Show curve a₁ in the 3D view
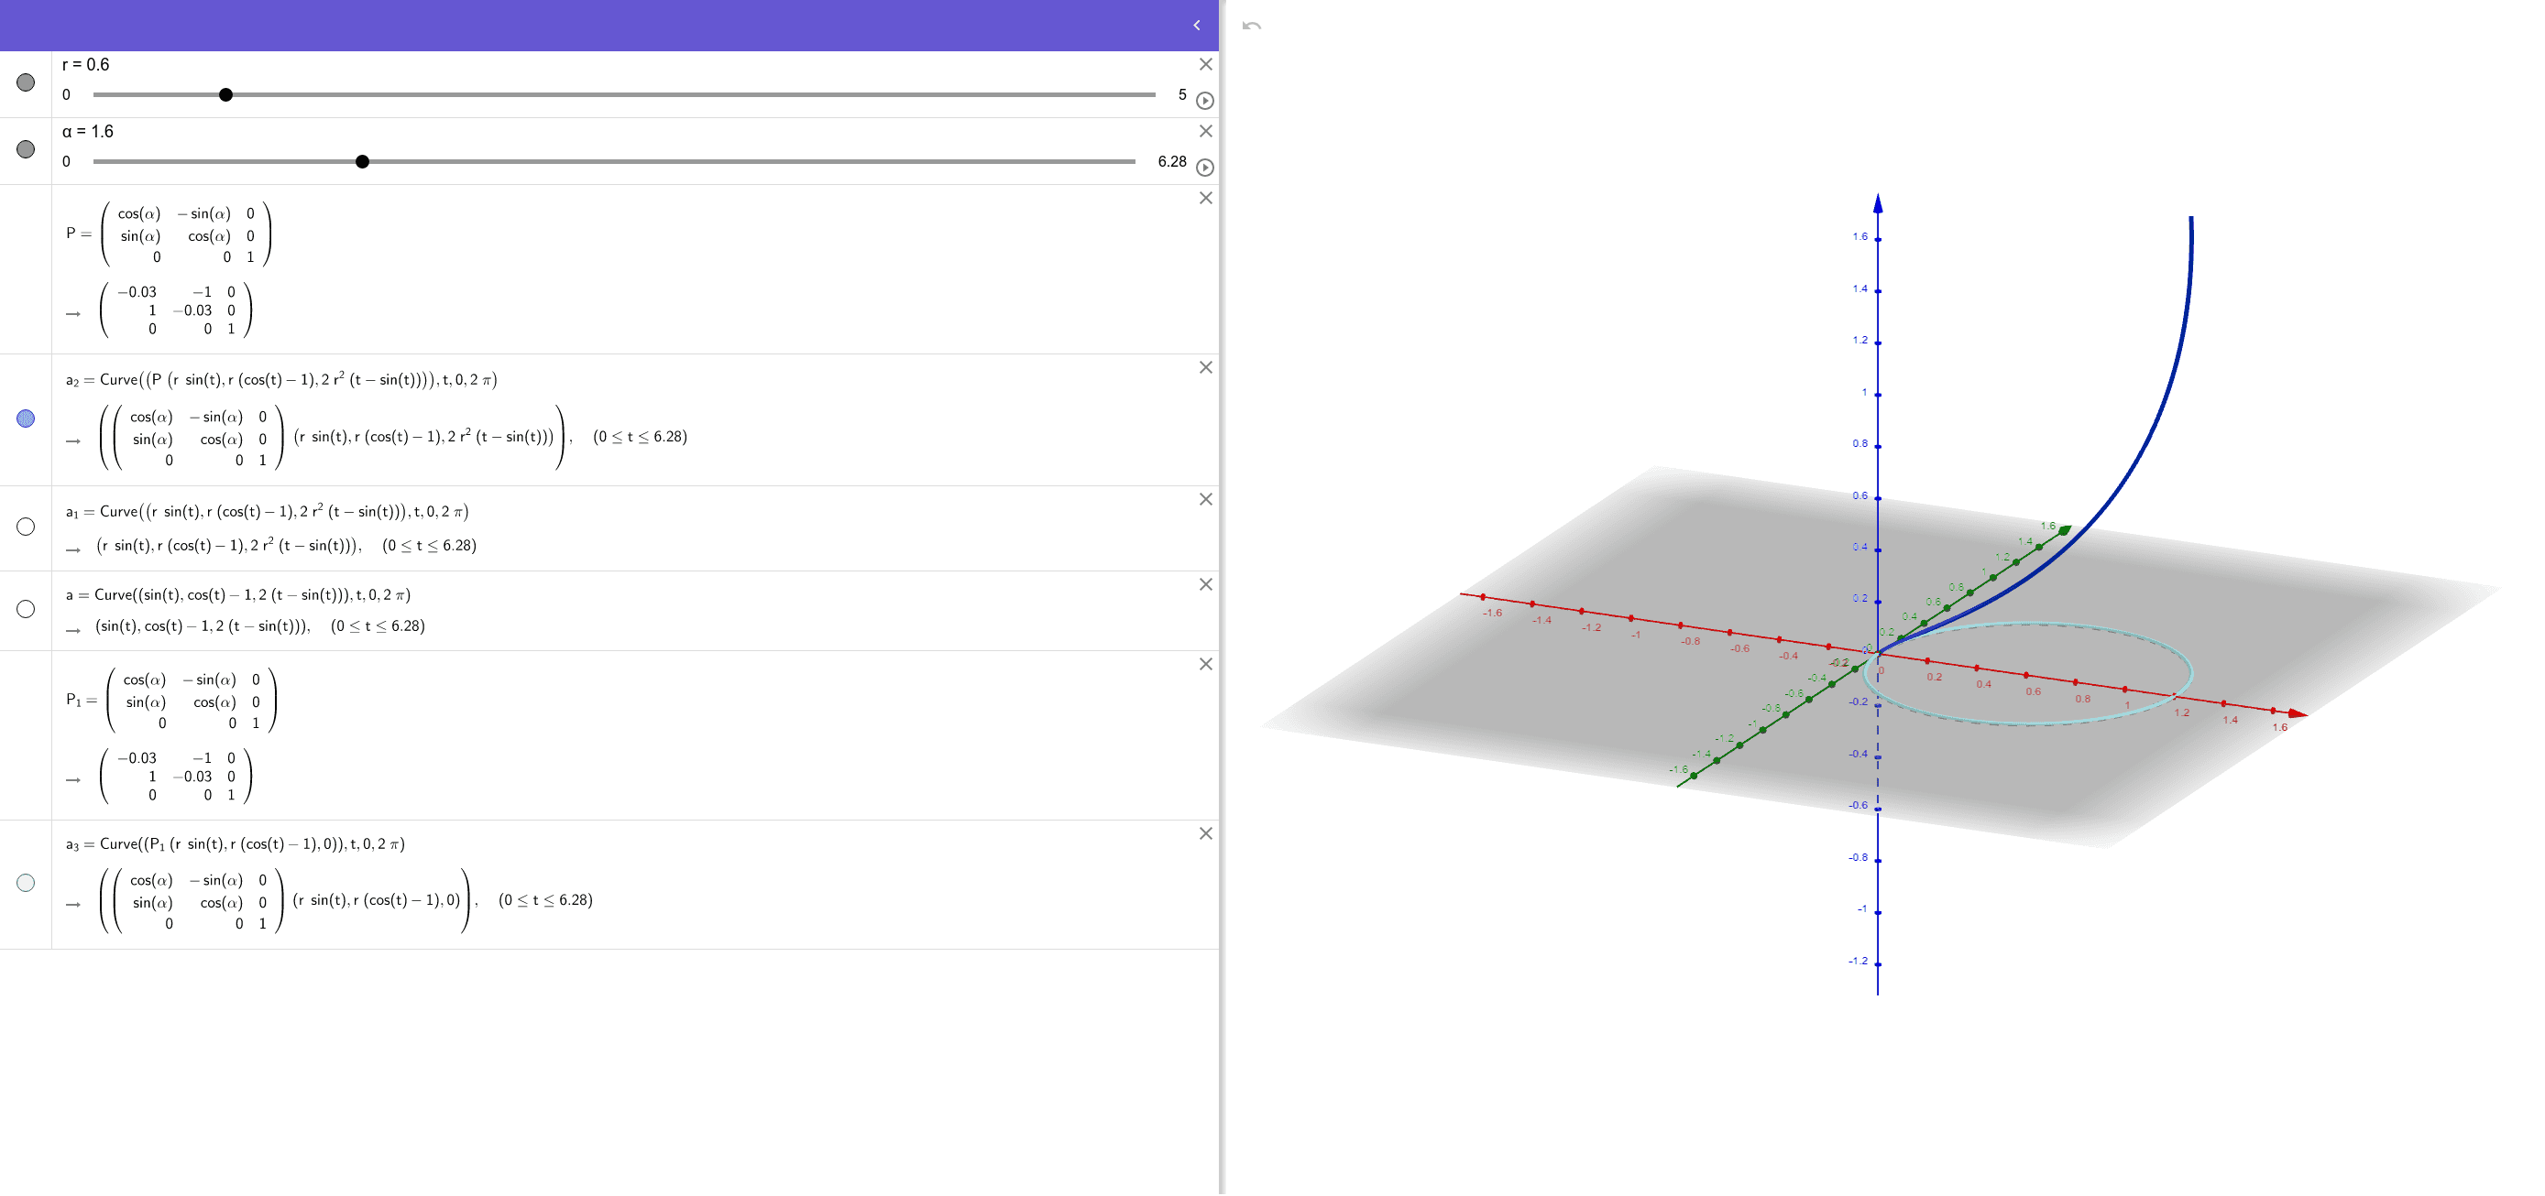2545x1196 pixels. (25, 527)
